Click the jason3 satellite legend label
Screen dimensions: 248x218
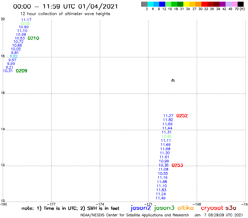pos(164,208)
